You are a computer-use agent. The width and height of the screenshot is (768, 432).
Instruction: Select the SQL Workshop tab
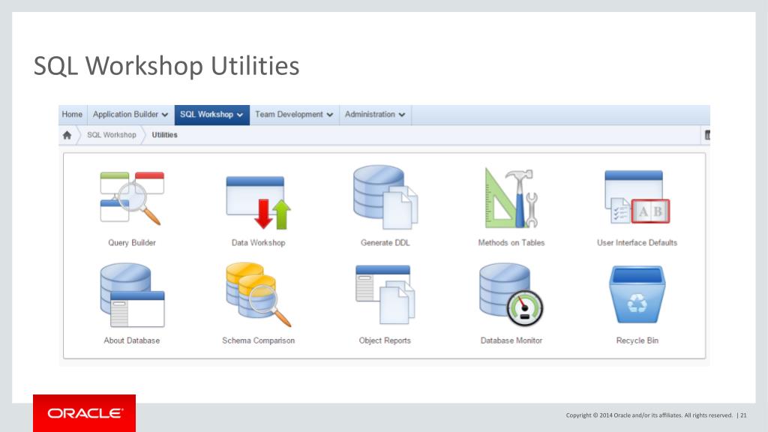tap(211, 114)
